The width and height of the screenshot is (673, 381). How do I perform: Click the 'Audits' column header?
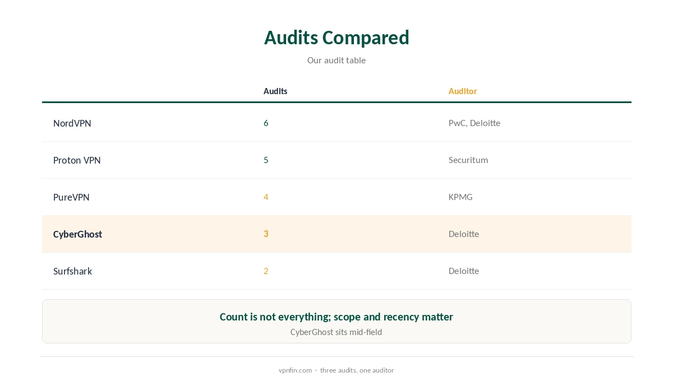275,91
